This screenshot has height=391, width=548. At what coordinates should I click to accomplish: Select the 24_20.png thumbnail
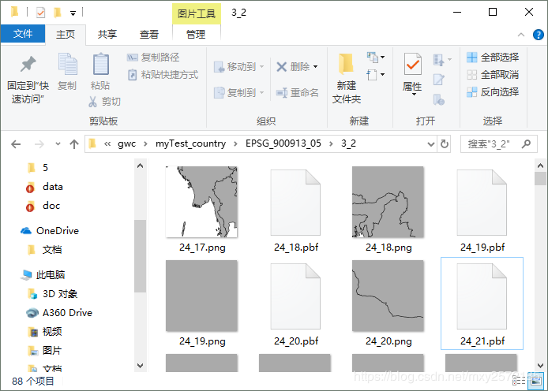pos(388,296)
